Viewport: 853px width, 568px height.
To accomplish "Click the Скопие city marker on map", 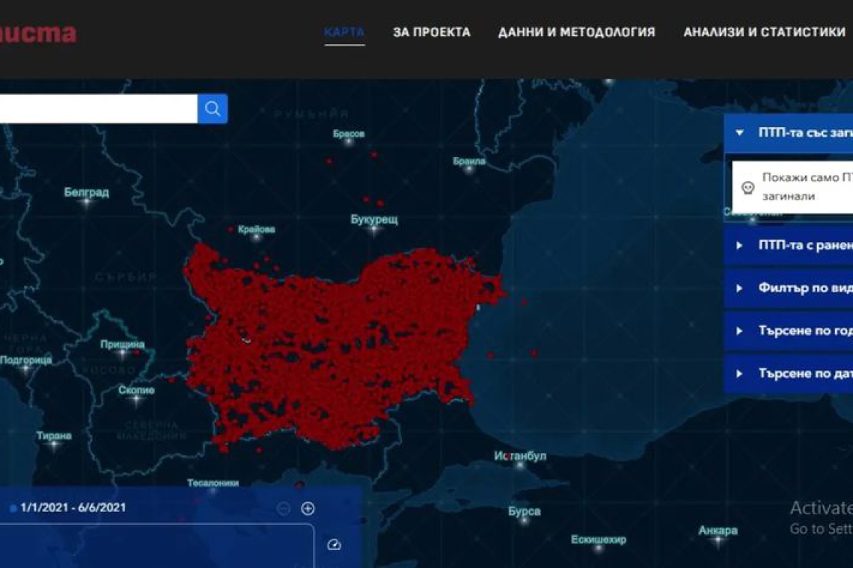I will (135, 399).
